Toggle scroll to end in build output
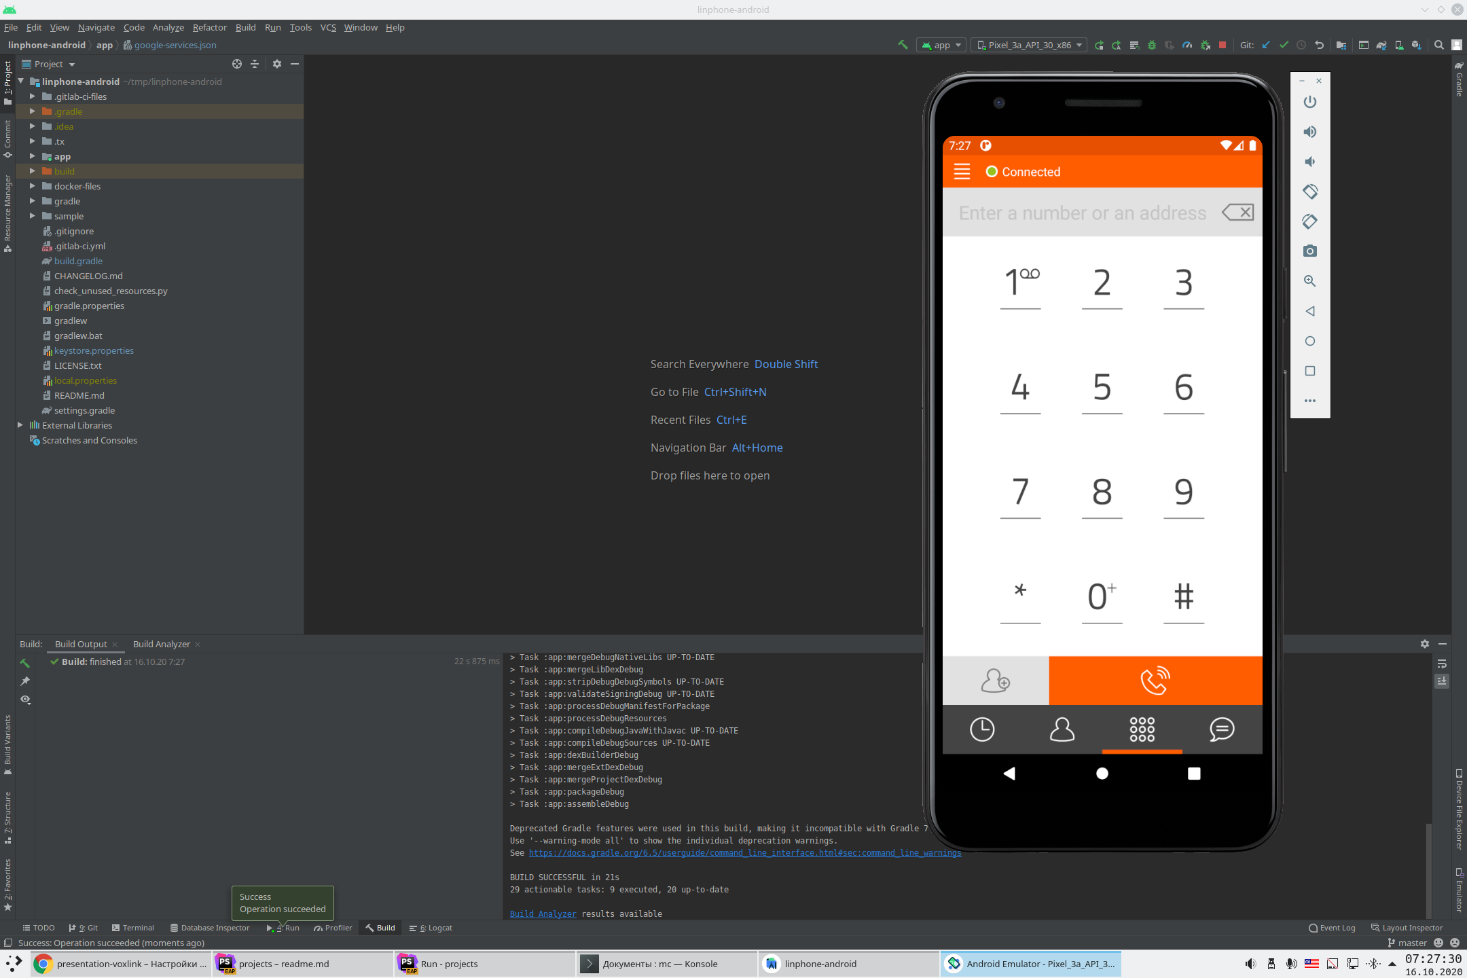Screen dimensions: 1467x978 [1443, 681]
